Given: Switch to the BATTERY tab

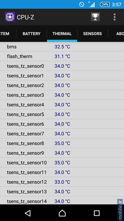Looking at the screenshot, I should point(32,34).
